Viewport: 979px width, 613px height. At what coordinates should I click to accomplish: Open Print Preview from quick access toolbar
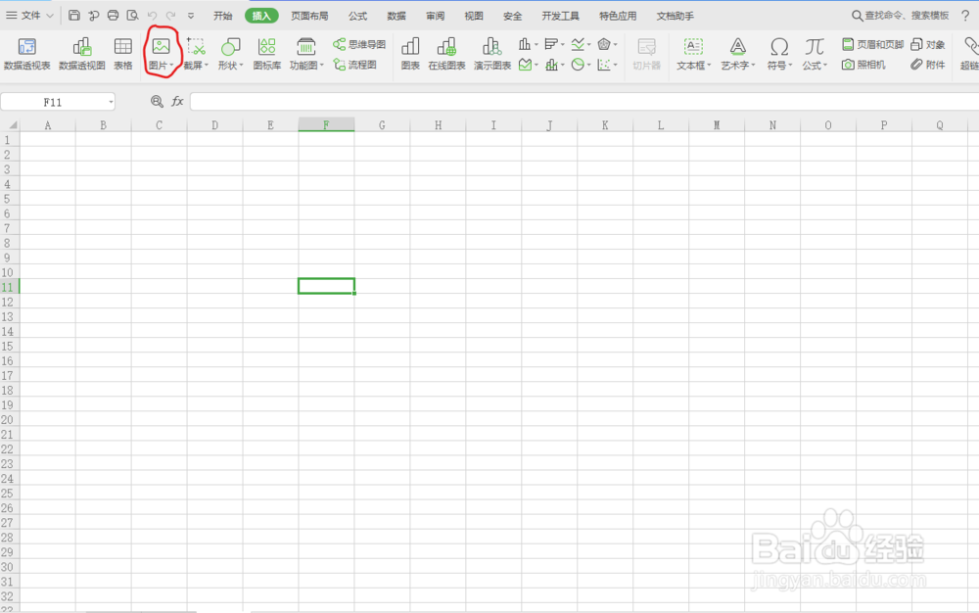tap(132, 15)
